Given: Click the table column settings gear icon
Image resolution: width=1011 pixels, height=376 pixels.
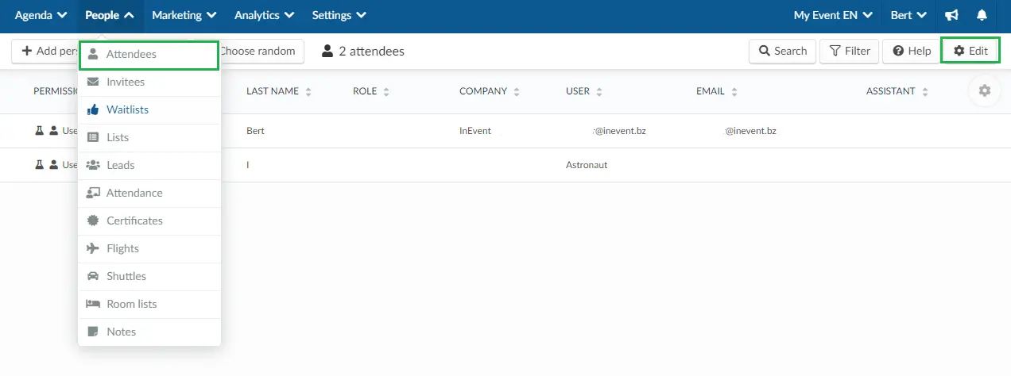Looking at the screenshot, I should pyautogui.click(x=985, y=91).
